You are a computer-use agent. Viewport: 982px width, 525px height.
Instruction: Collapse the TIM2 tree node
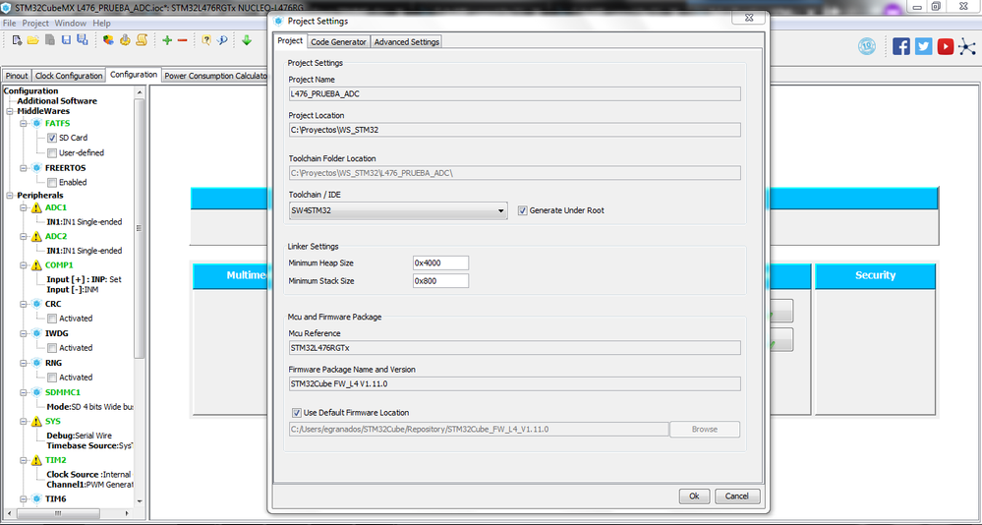click(x=24, y=460)
